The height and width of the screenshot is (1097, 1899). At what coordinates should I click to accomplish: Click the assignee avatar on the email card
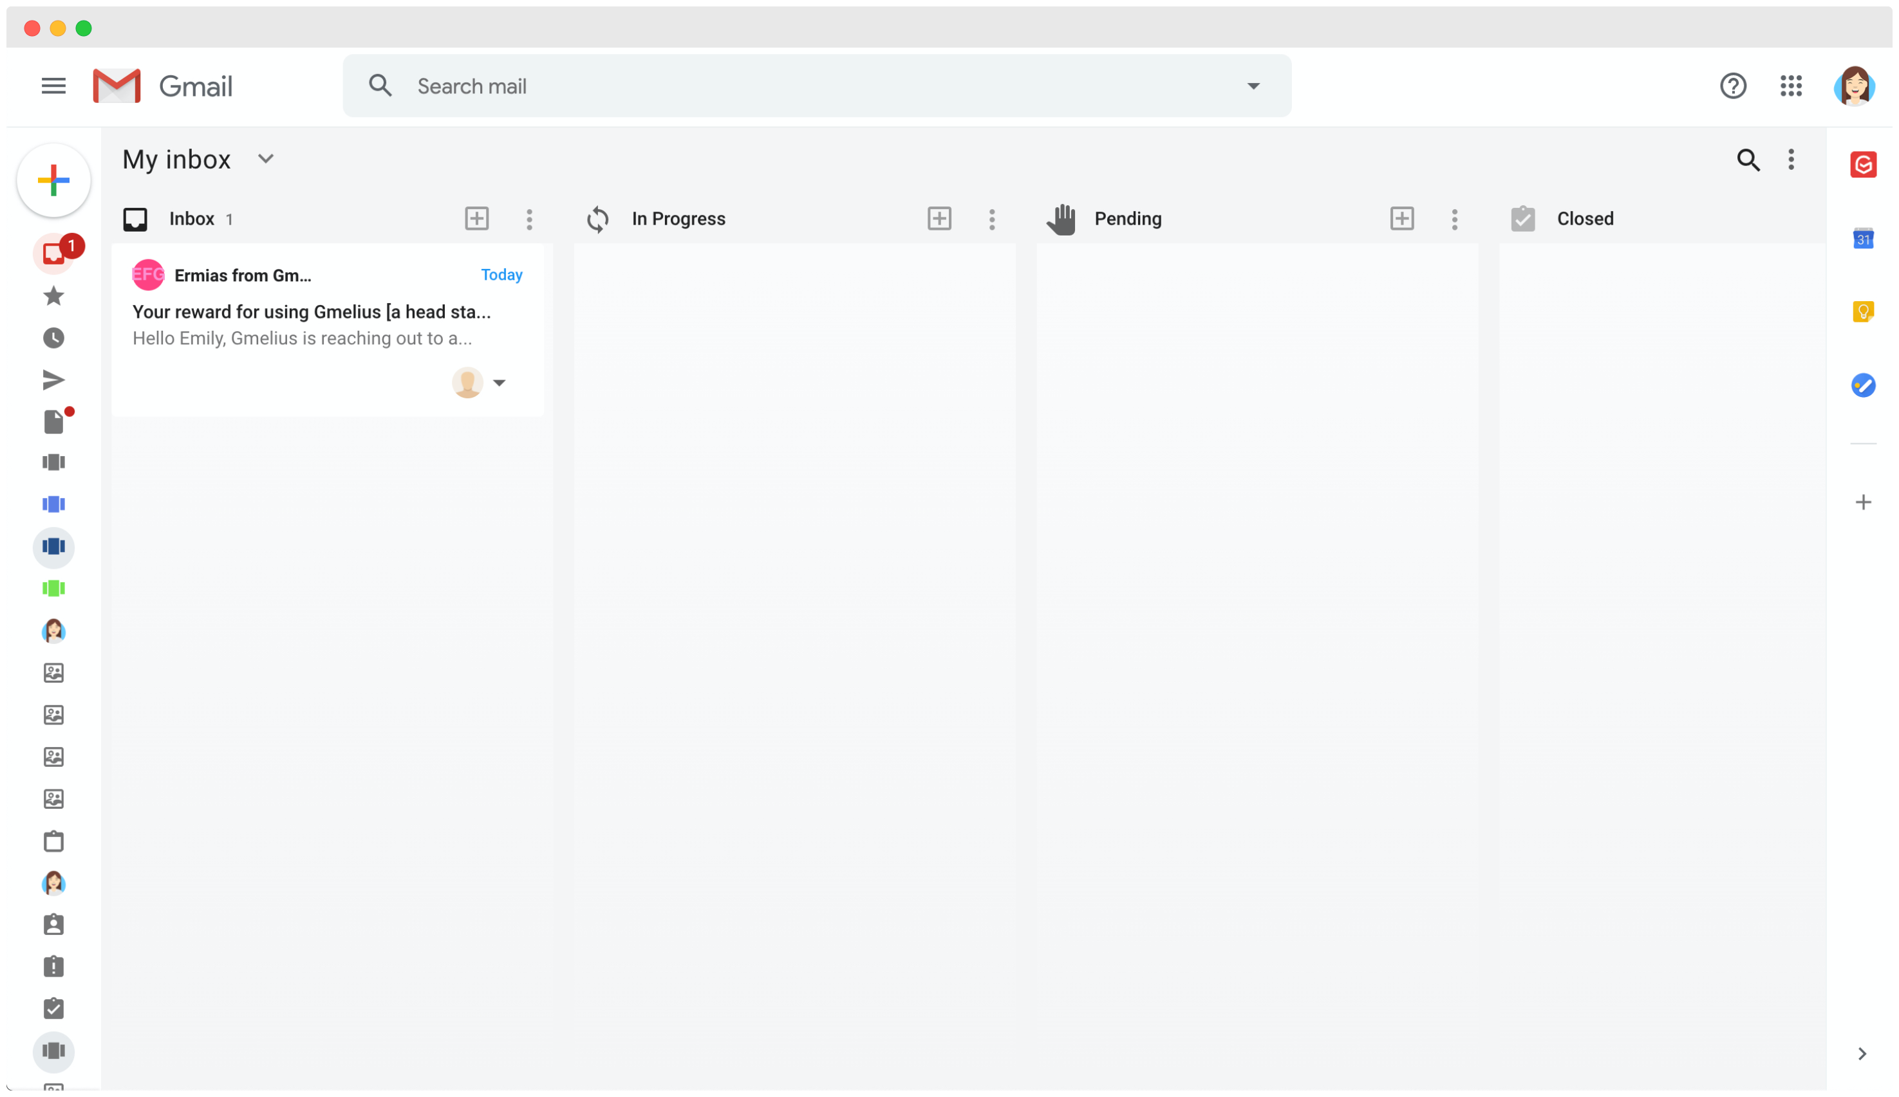[467, 383]
